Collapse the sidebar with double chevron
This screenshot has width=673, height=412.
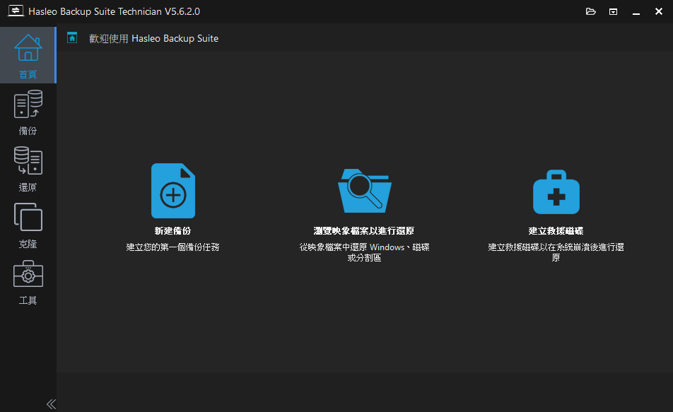[51, 404]
